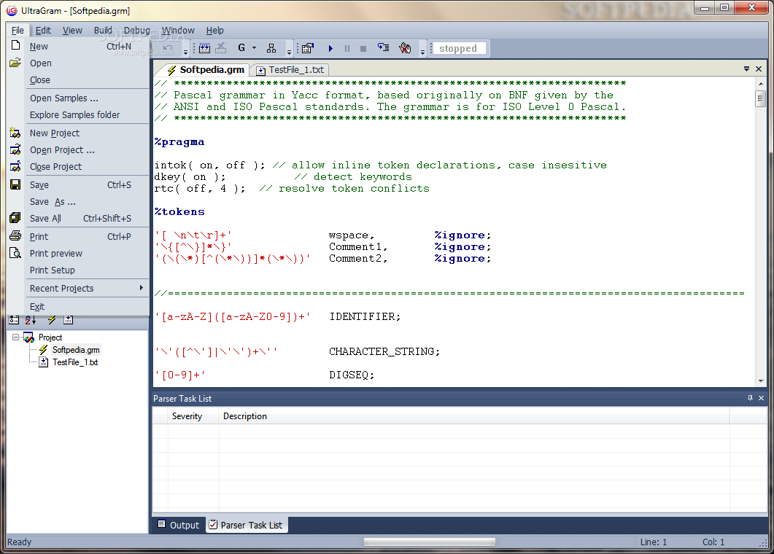Choose Save from the File menu

tap(79, 185)
